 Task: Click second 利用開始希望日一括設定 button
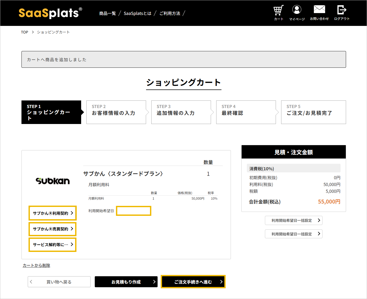coord(294,234)
